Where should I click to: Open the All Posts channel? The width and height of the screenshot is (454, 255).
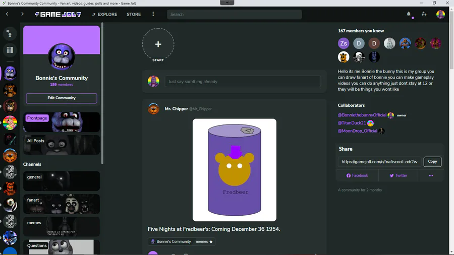pos(62,145)
